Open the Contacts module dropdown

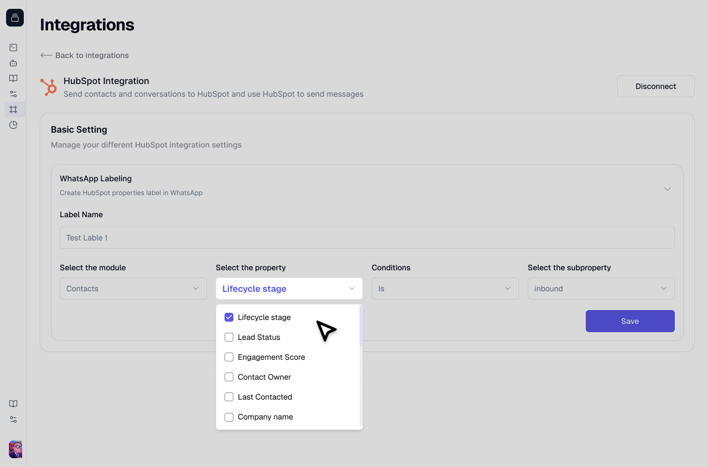click(x=133, y=288)
